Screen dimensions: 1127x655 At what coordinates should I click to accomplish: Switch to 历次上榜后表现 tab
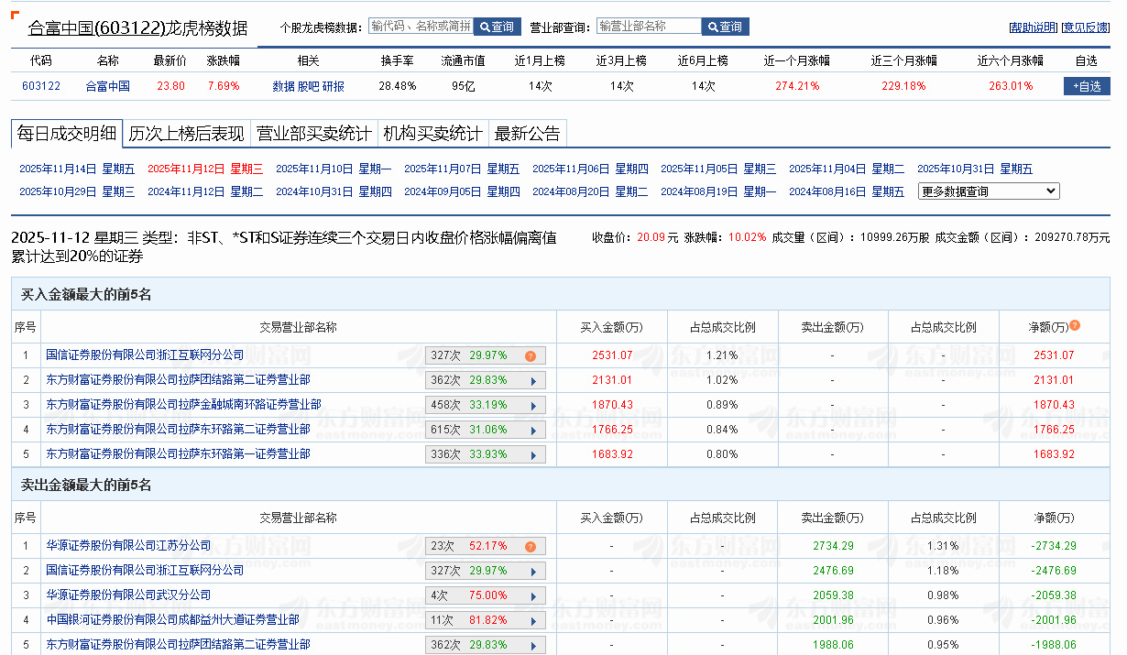[186, 134]
